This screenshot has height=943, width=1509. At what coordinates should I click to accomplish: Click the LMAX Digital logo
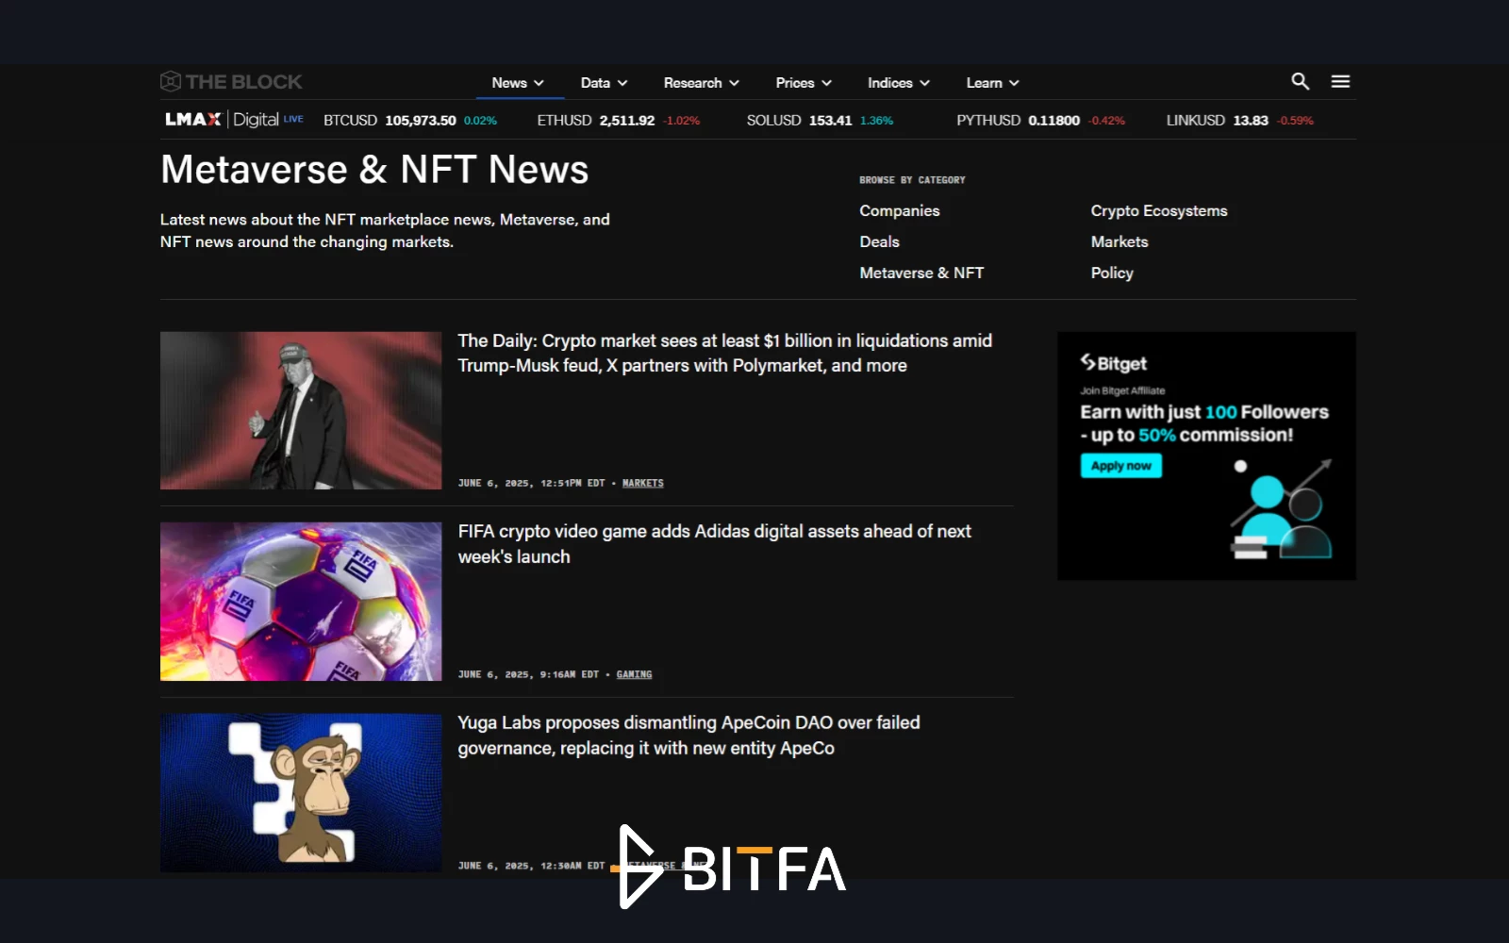tap(234, 120)
